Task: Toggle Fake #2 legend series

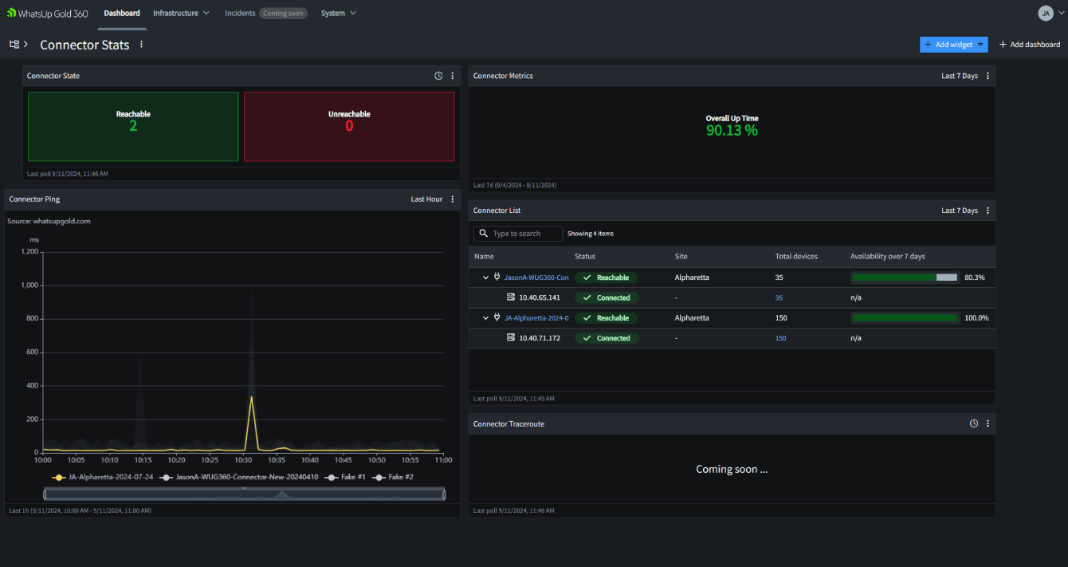Action: pyautogui.click(x=393, y=477)
